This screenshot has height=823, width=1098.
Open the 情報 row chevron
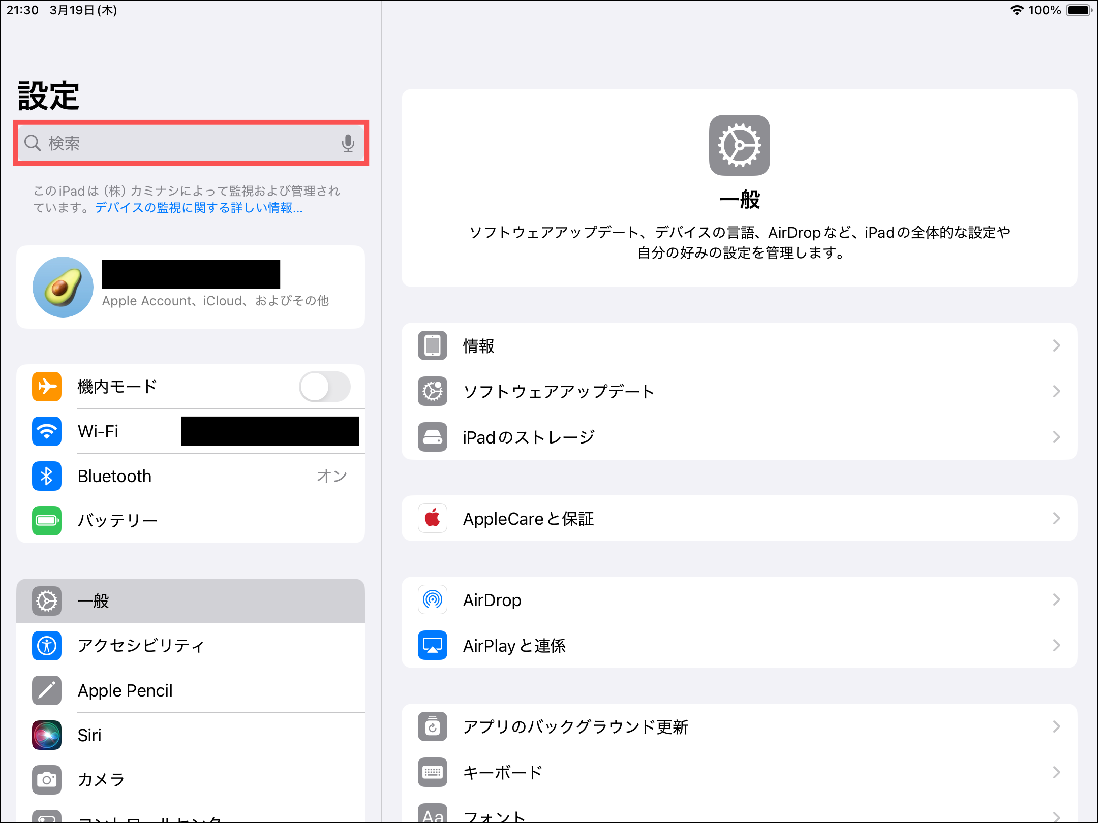[1056, 346]
